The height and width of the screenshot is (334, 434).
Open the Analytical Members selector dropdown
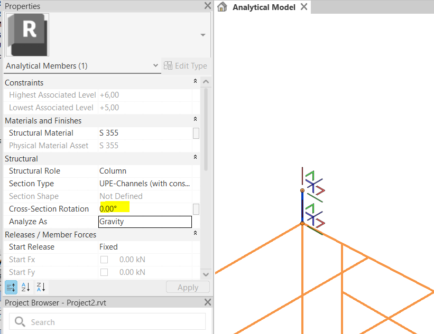(x=155, y=65)
